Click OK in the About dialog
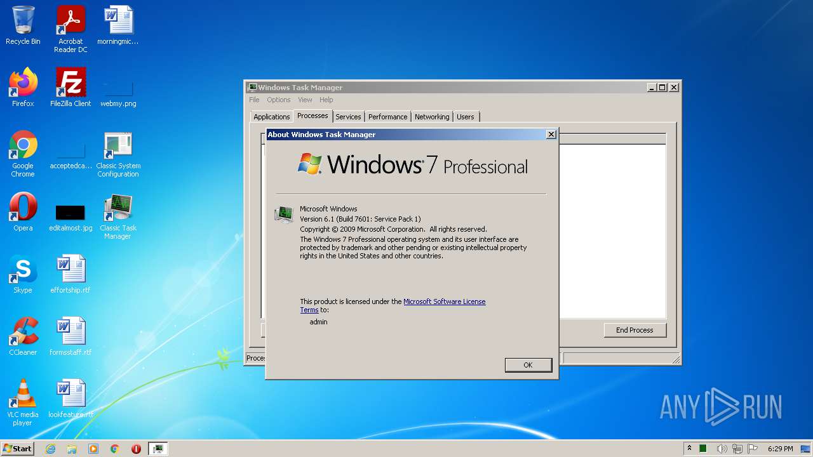Image resolution: width=813 pixels, height=457 pixels. pos(528,365)
